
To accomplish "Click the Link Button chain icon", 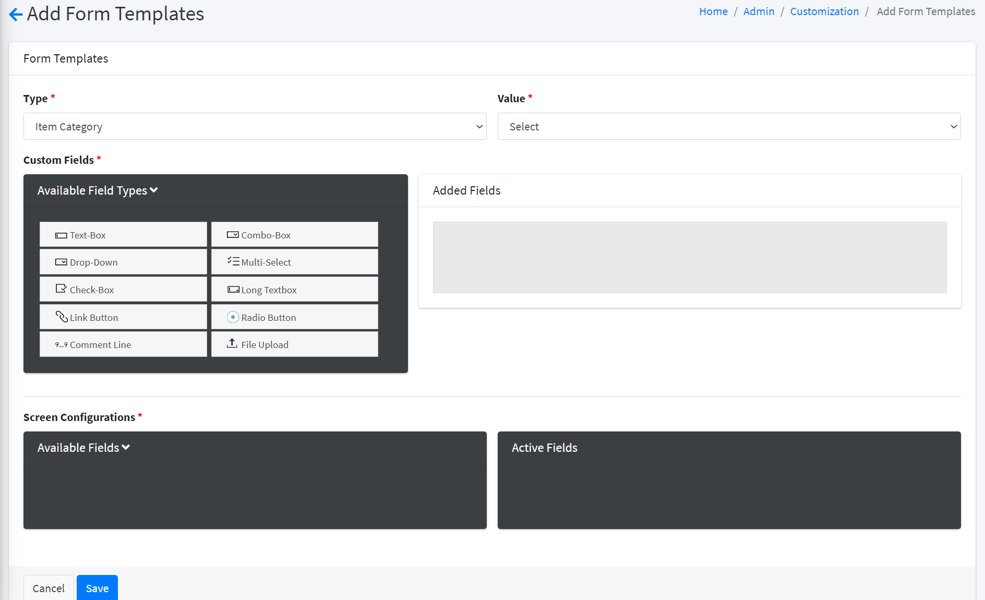I will 62,317.
